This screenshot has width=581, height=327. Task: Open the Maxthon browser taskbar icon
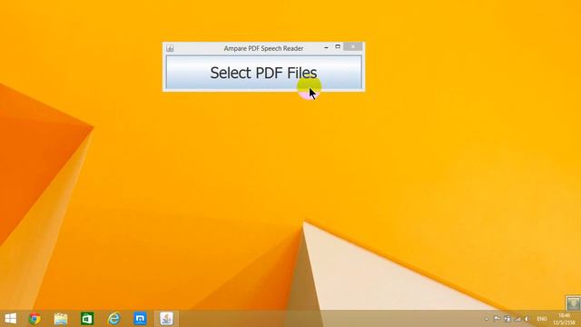pyautogui.click(x=140, y=319)
